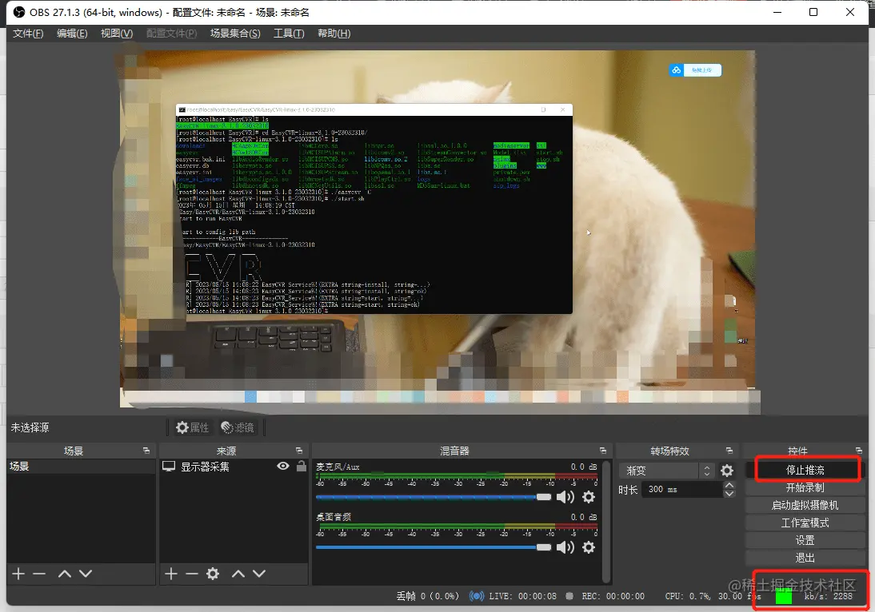This screenshot has width=875, height=612.
Task: Pop out the 场景 dock panel
Action: coord(146,451)
